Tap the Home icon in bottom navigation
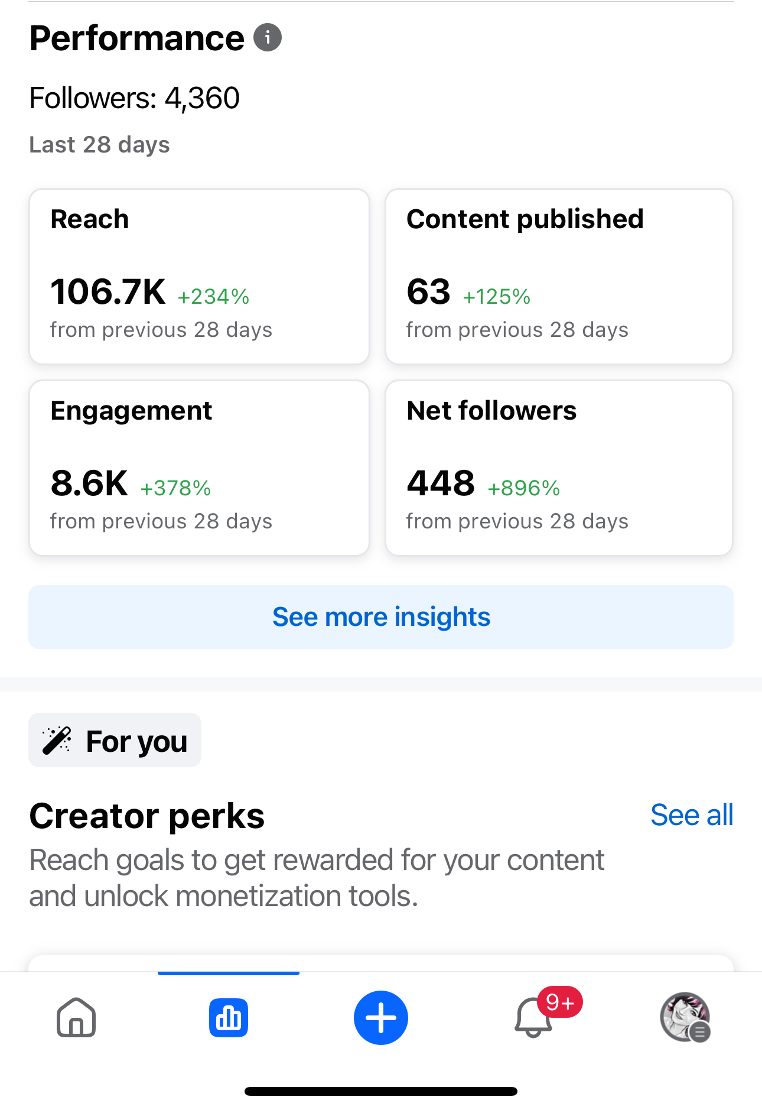This screenshot has height=1110, width=762. pos(76,1018)
